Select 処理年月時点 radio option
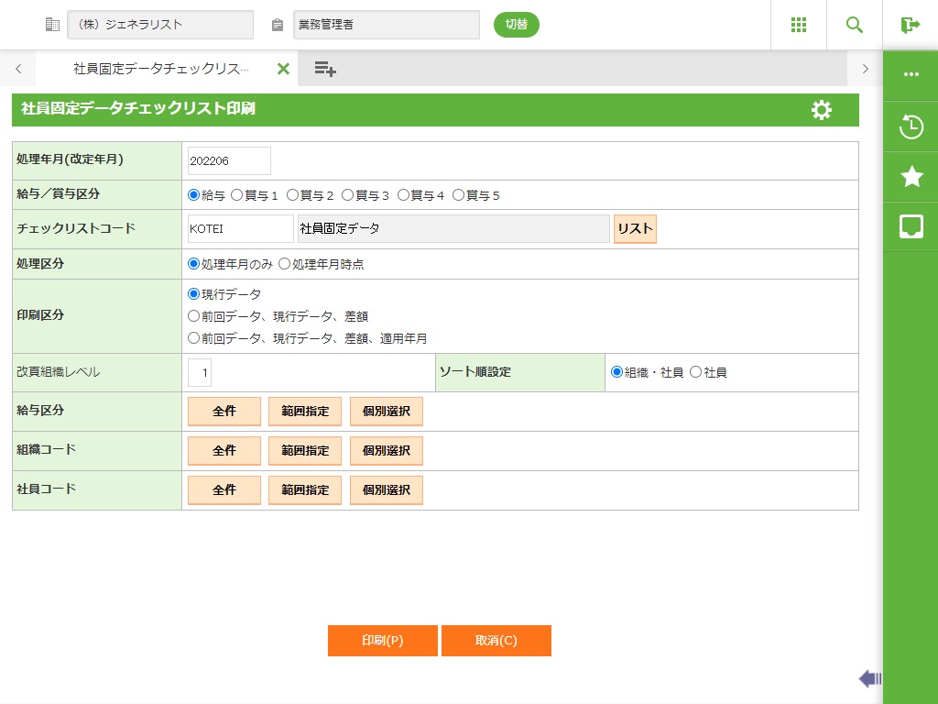This screenshot has height=704, width=938. point(284,264)
